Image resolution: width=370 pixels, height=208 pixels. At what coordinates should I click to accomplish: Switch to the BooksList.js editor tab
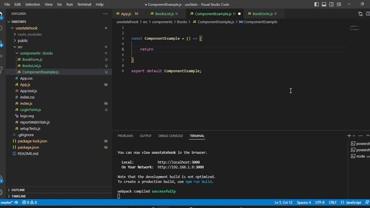pyautogui.click(x=164, y=14)
